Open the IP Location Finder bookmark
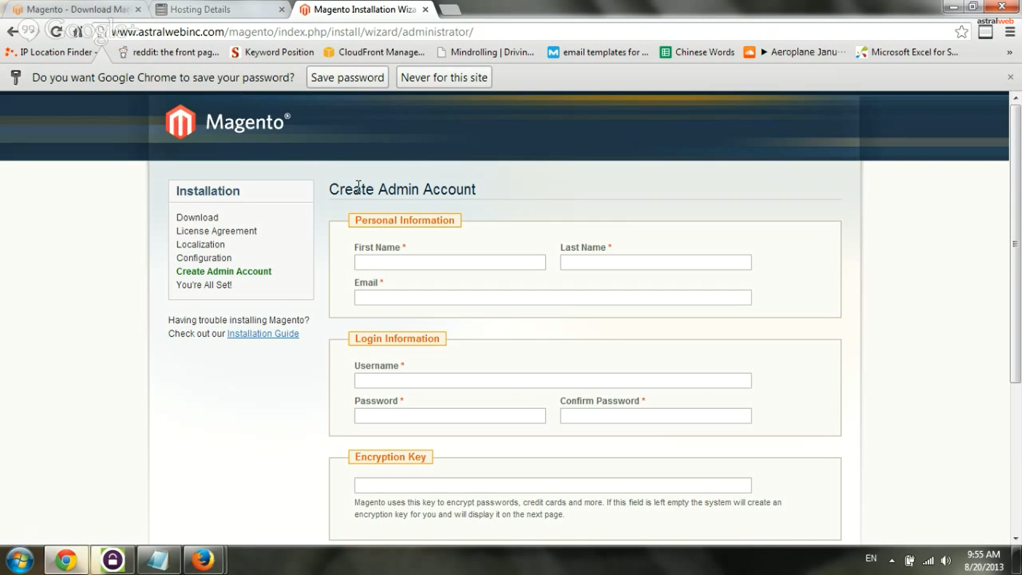This screenshot has height=575, width=1022. (x=51, y=52)
